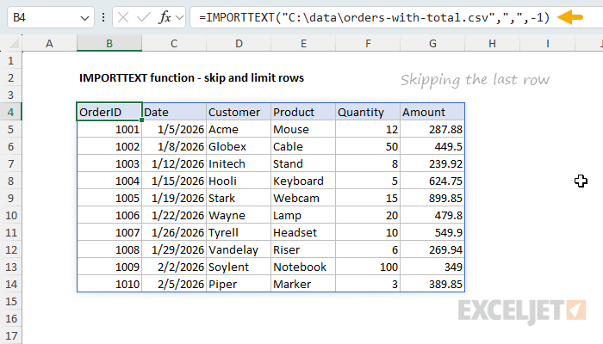Image resolution: width=603 pixels, height=344 pixels.
Task: Select customer cell 'Acme'
Action: pos(239,129)
